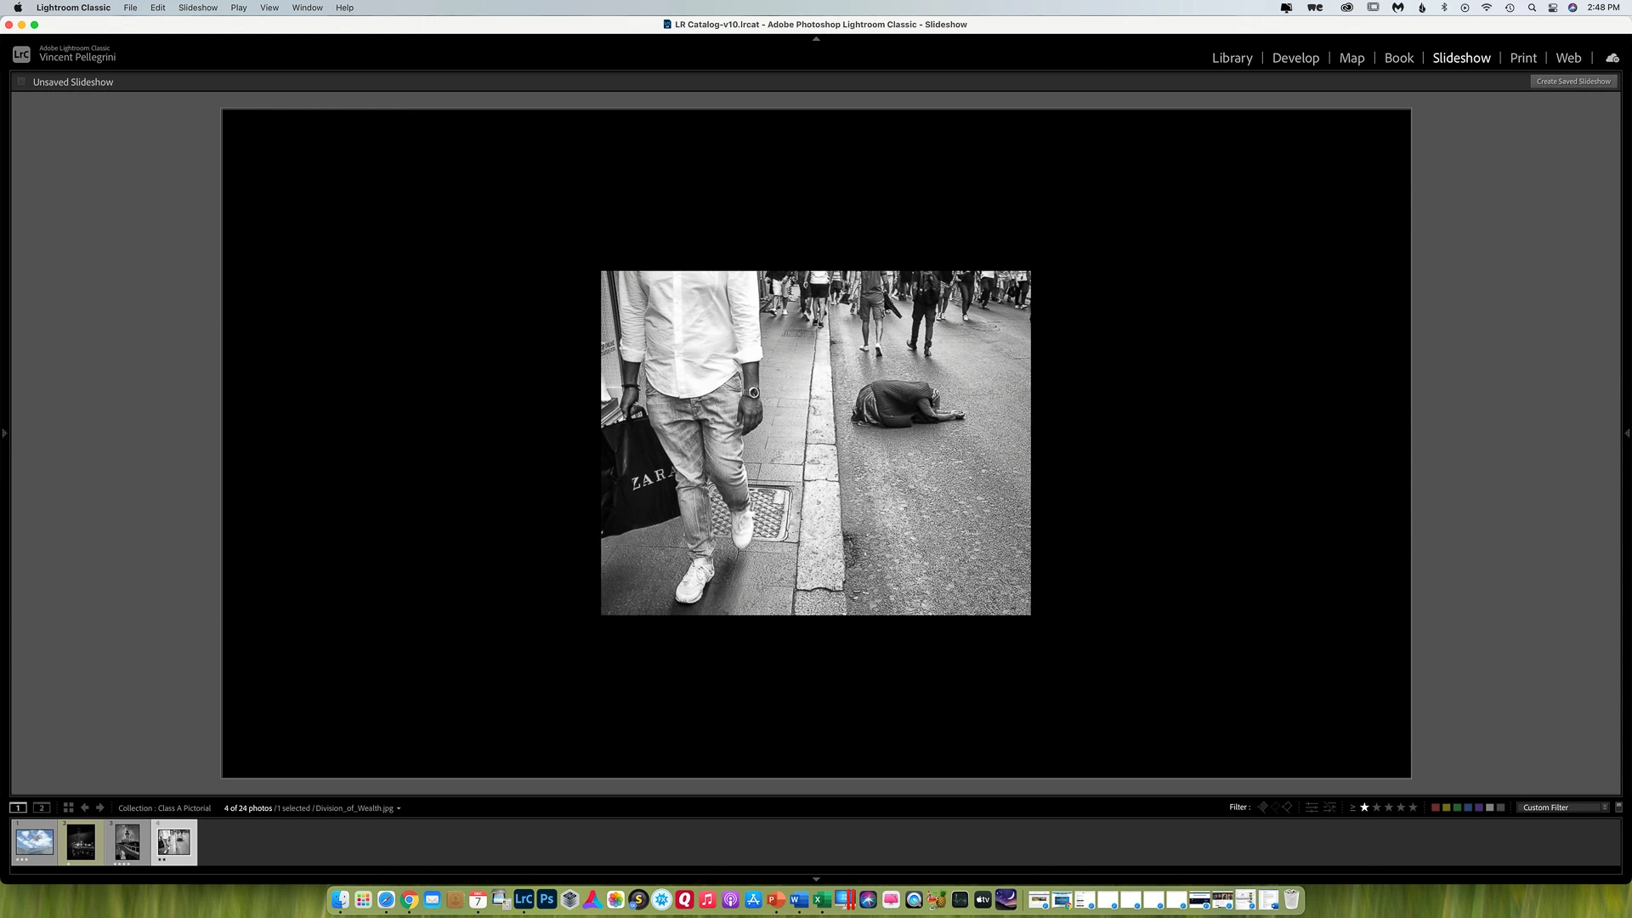Open the Play menu
Viewport: 1632px width, 918px height.
click(x=238, y=8)
